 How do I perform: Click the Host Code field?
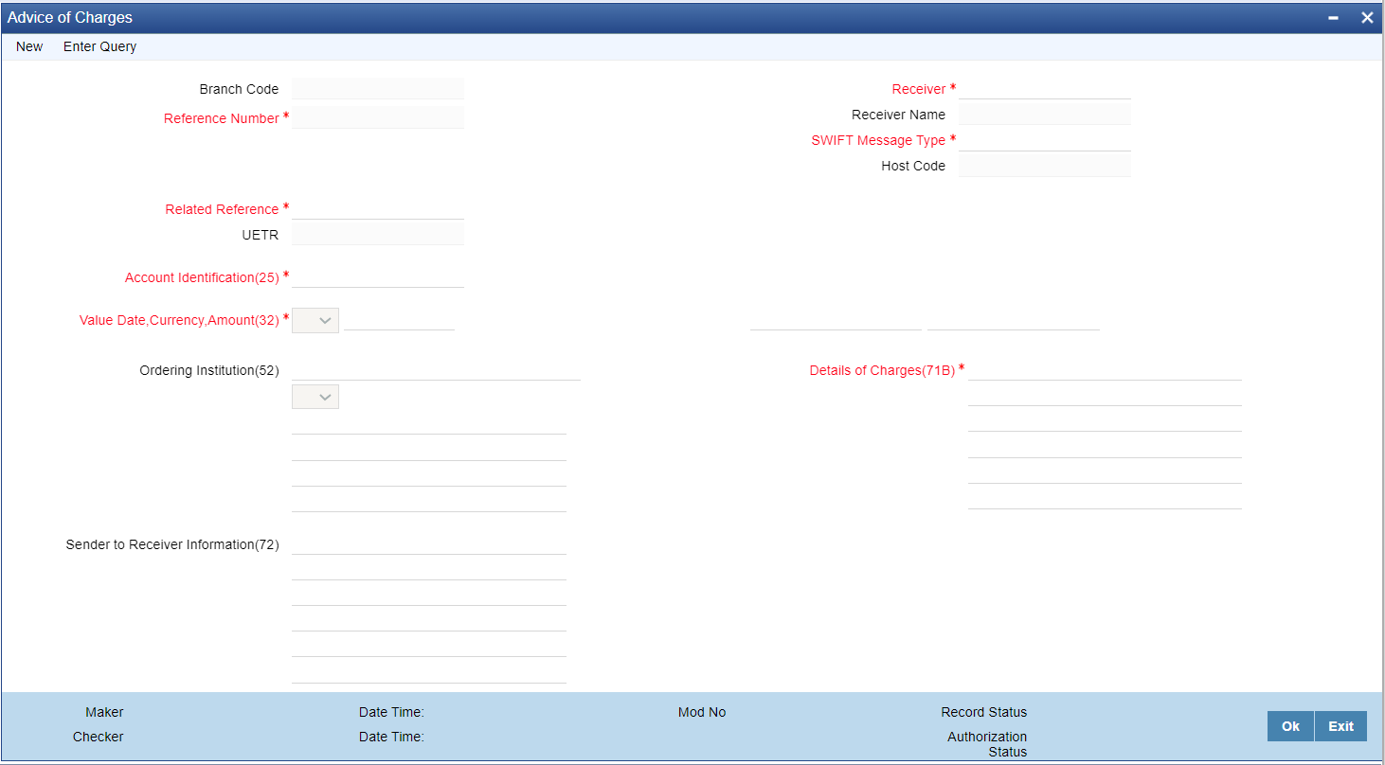[1045, 166]
